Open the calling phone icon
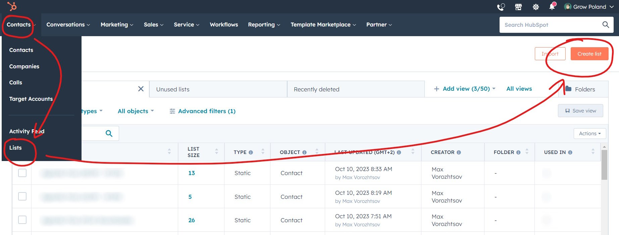 pyautogui.click(x=501, y=7)
